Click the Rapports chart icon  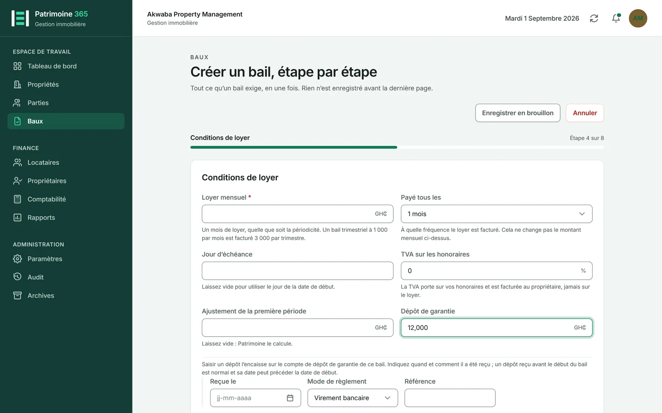click(17, 218)
